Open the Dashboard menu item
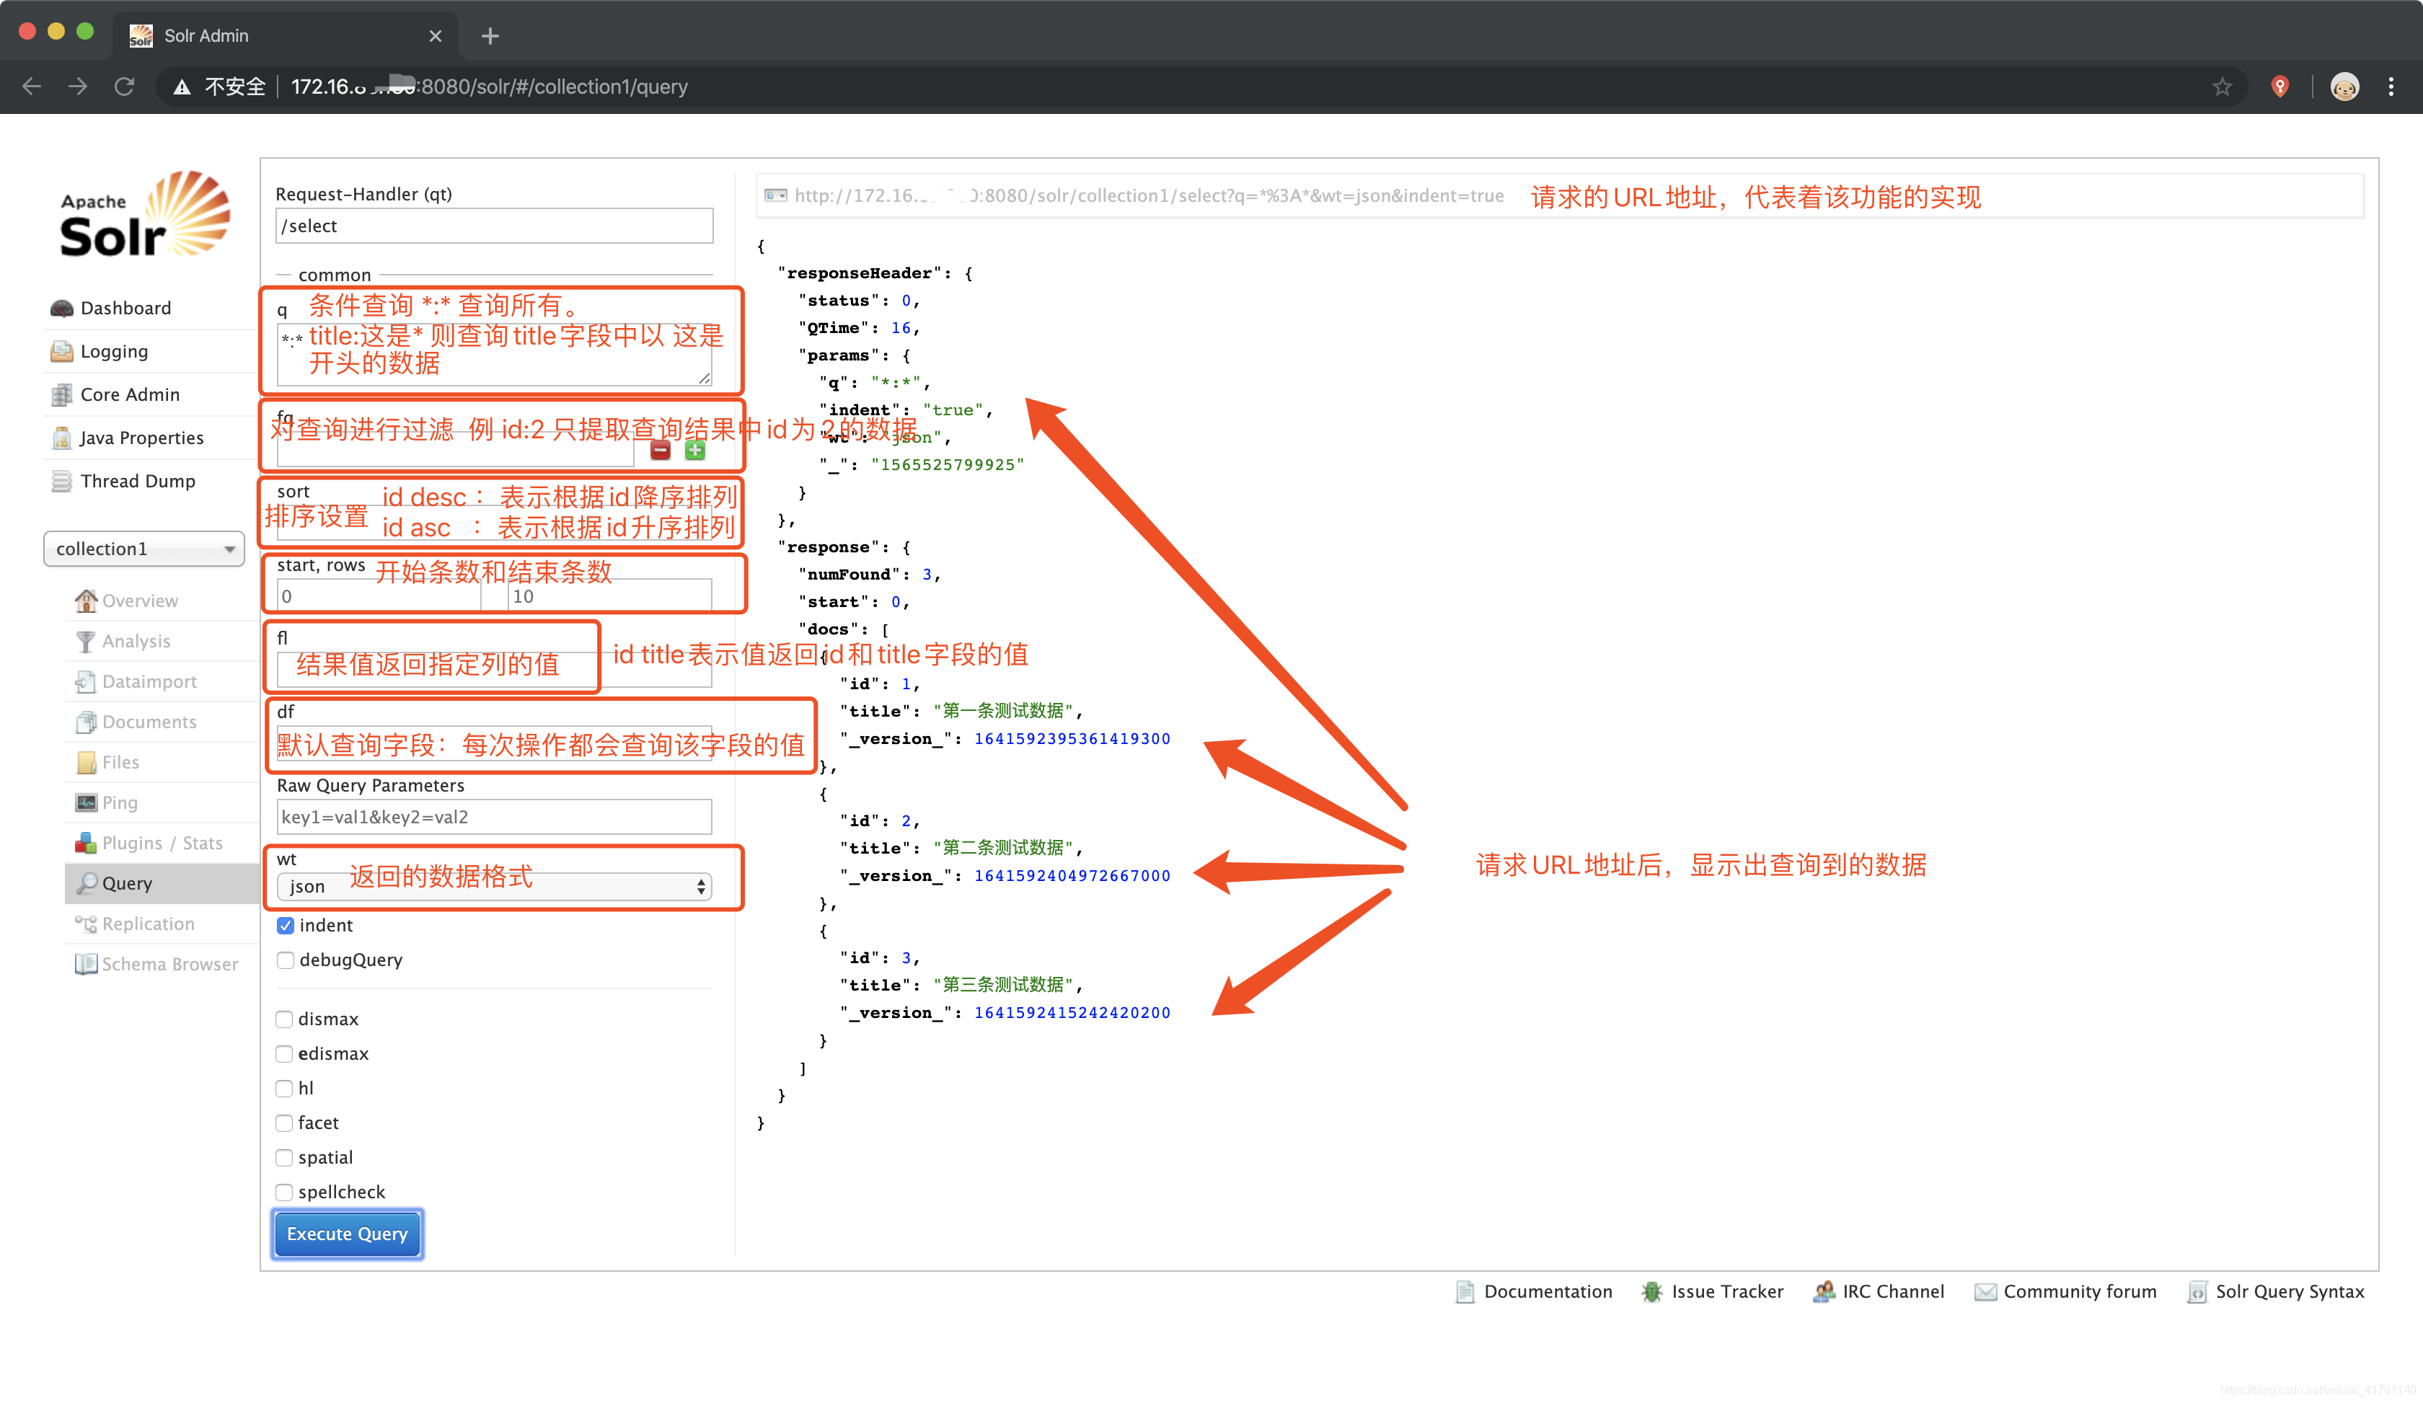 pyautogui.click(x=126, y=309)
